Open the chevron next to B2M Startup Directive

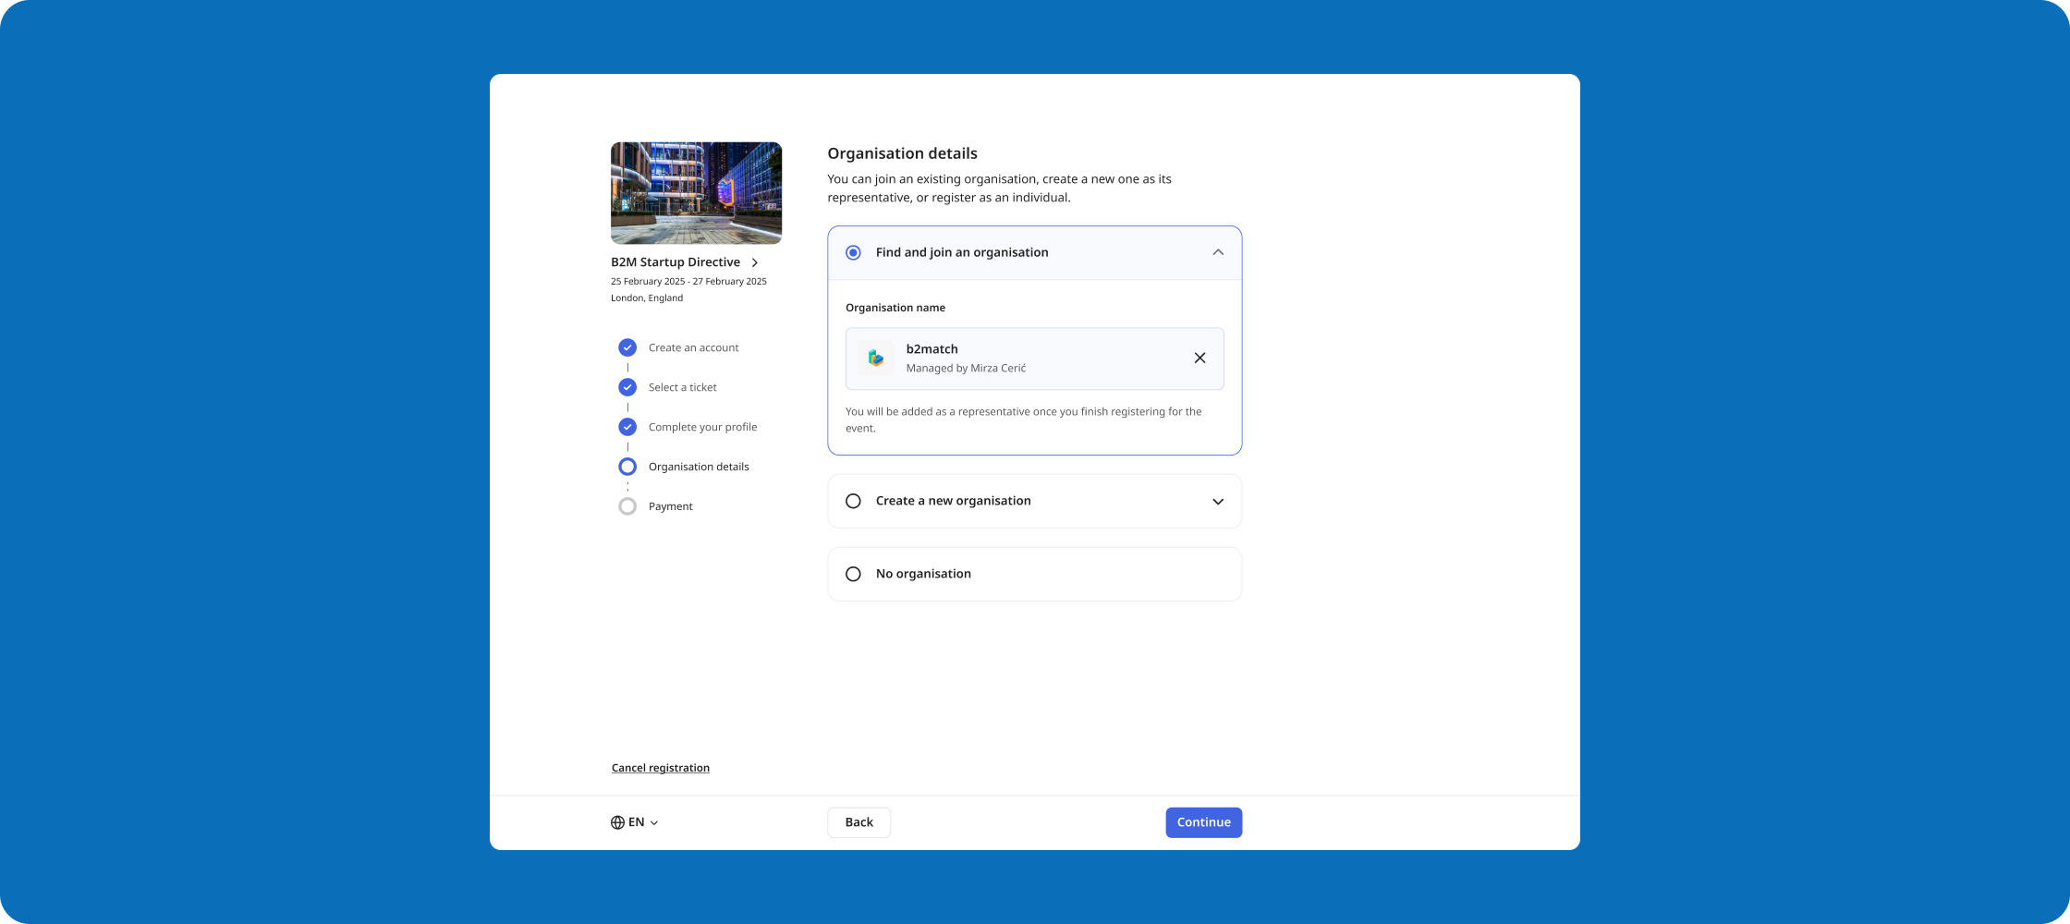[x=755, y=262]
